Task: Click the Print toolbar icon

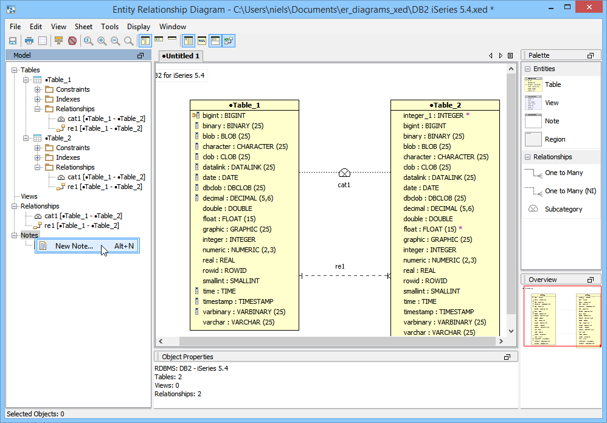Action: click(x=29, y=41)
